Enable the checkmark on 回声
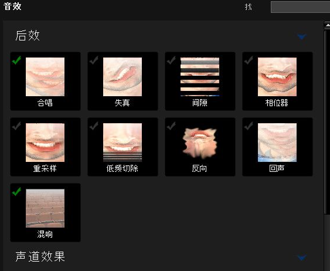The height and width of the screenshot is (271, 330). (249, 126)
